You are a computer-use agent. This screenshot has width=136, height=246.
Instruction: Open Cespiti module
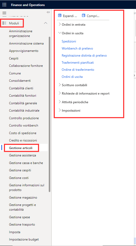click(x=14, y=58)
